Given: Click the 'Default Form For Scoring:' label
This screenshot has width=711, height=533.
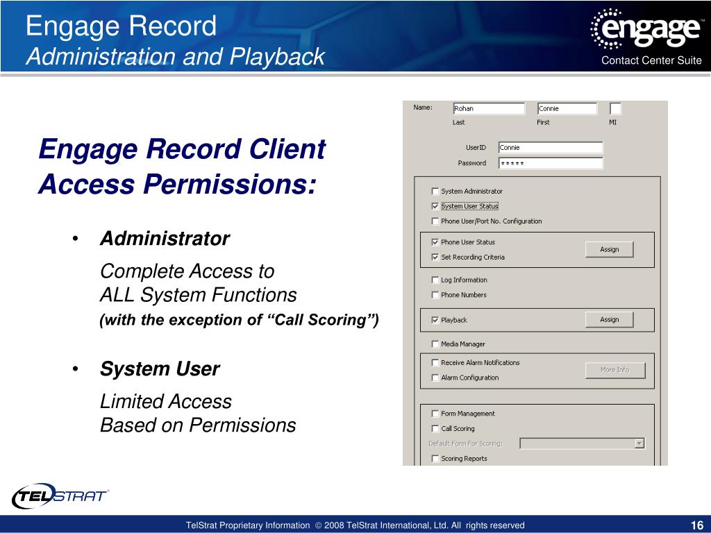Looking at the screenshot, I should click(x=466, y=443).
